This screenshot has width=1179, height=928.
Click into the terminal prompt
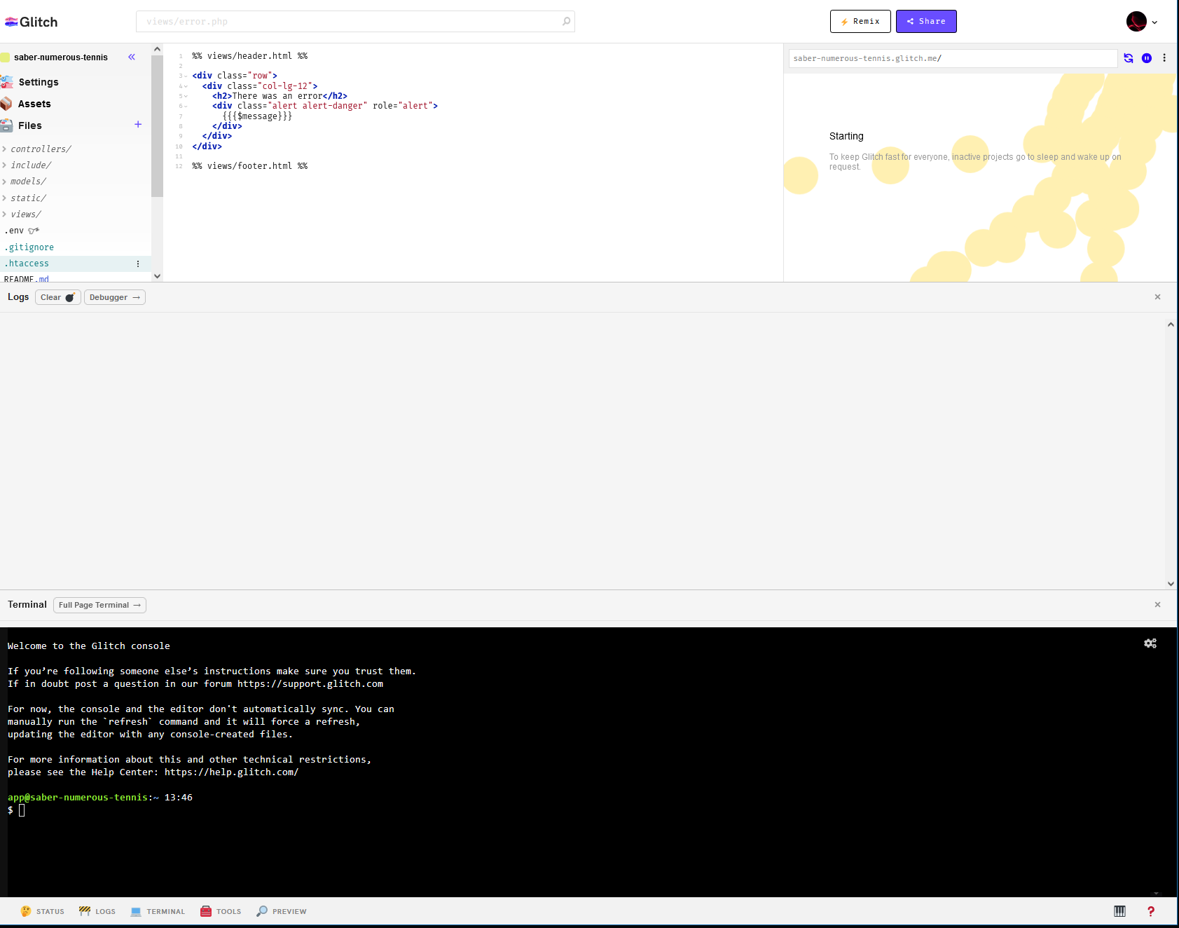click(22, 810)
